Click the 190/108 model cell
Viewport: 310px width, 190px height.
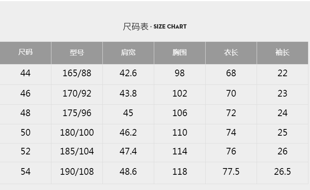tap(77, 173)
